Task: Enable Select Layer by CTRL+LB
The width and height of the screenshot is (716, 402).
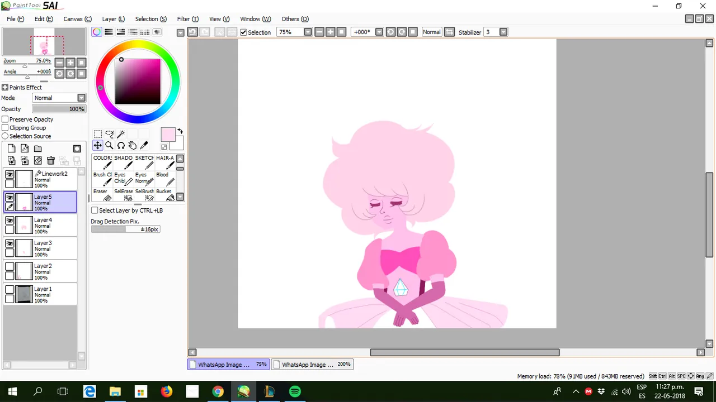Action: tap(95, 210)
